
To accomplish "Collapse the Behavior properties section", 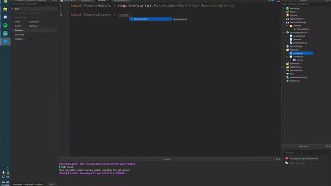I will [12, 30].
